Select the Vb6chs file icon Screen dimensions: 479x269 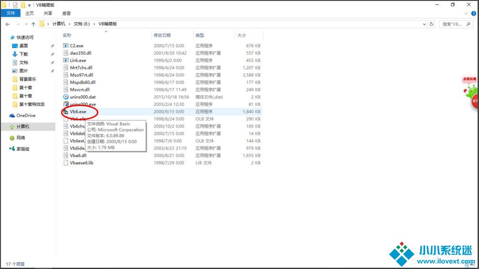click(x=65, y=126)
